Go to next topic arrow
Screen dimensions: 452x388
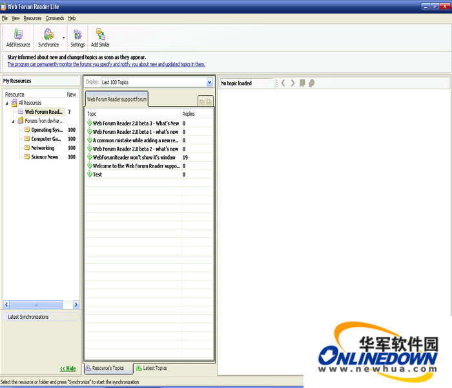293,83
